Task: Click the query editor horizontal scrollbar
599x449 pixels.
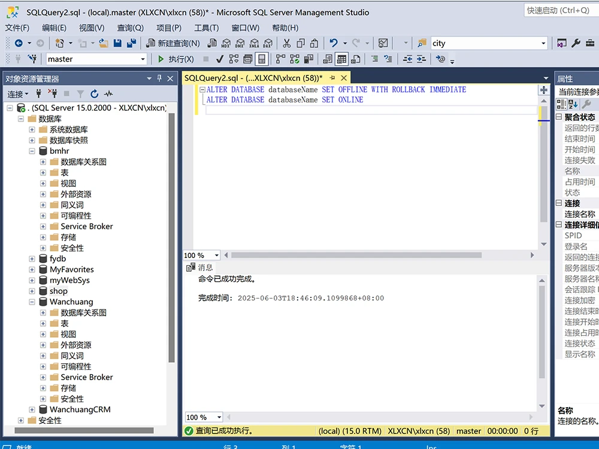Action: click(356, 255)
